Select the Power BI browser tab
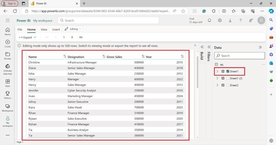 pyautogui.click(x=54, y=3)
